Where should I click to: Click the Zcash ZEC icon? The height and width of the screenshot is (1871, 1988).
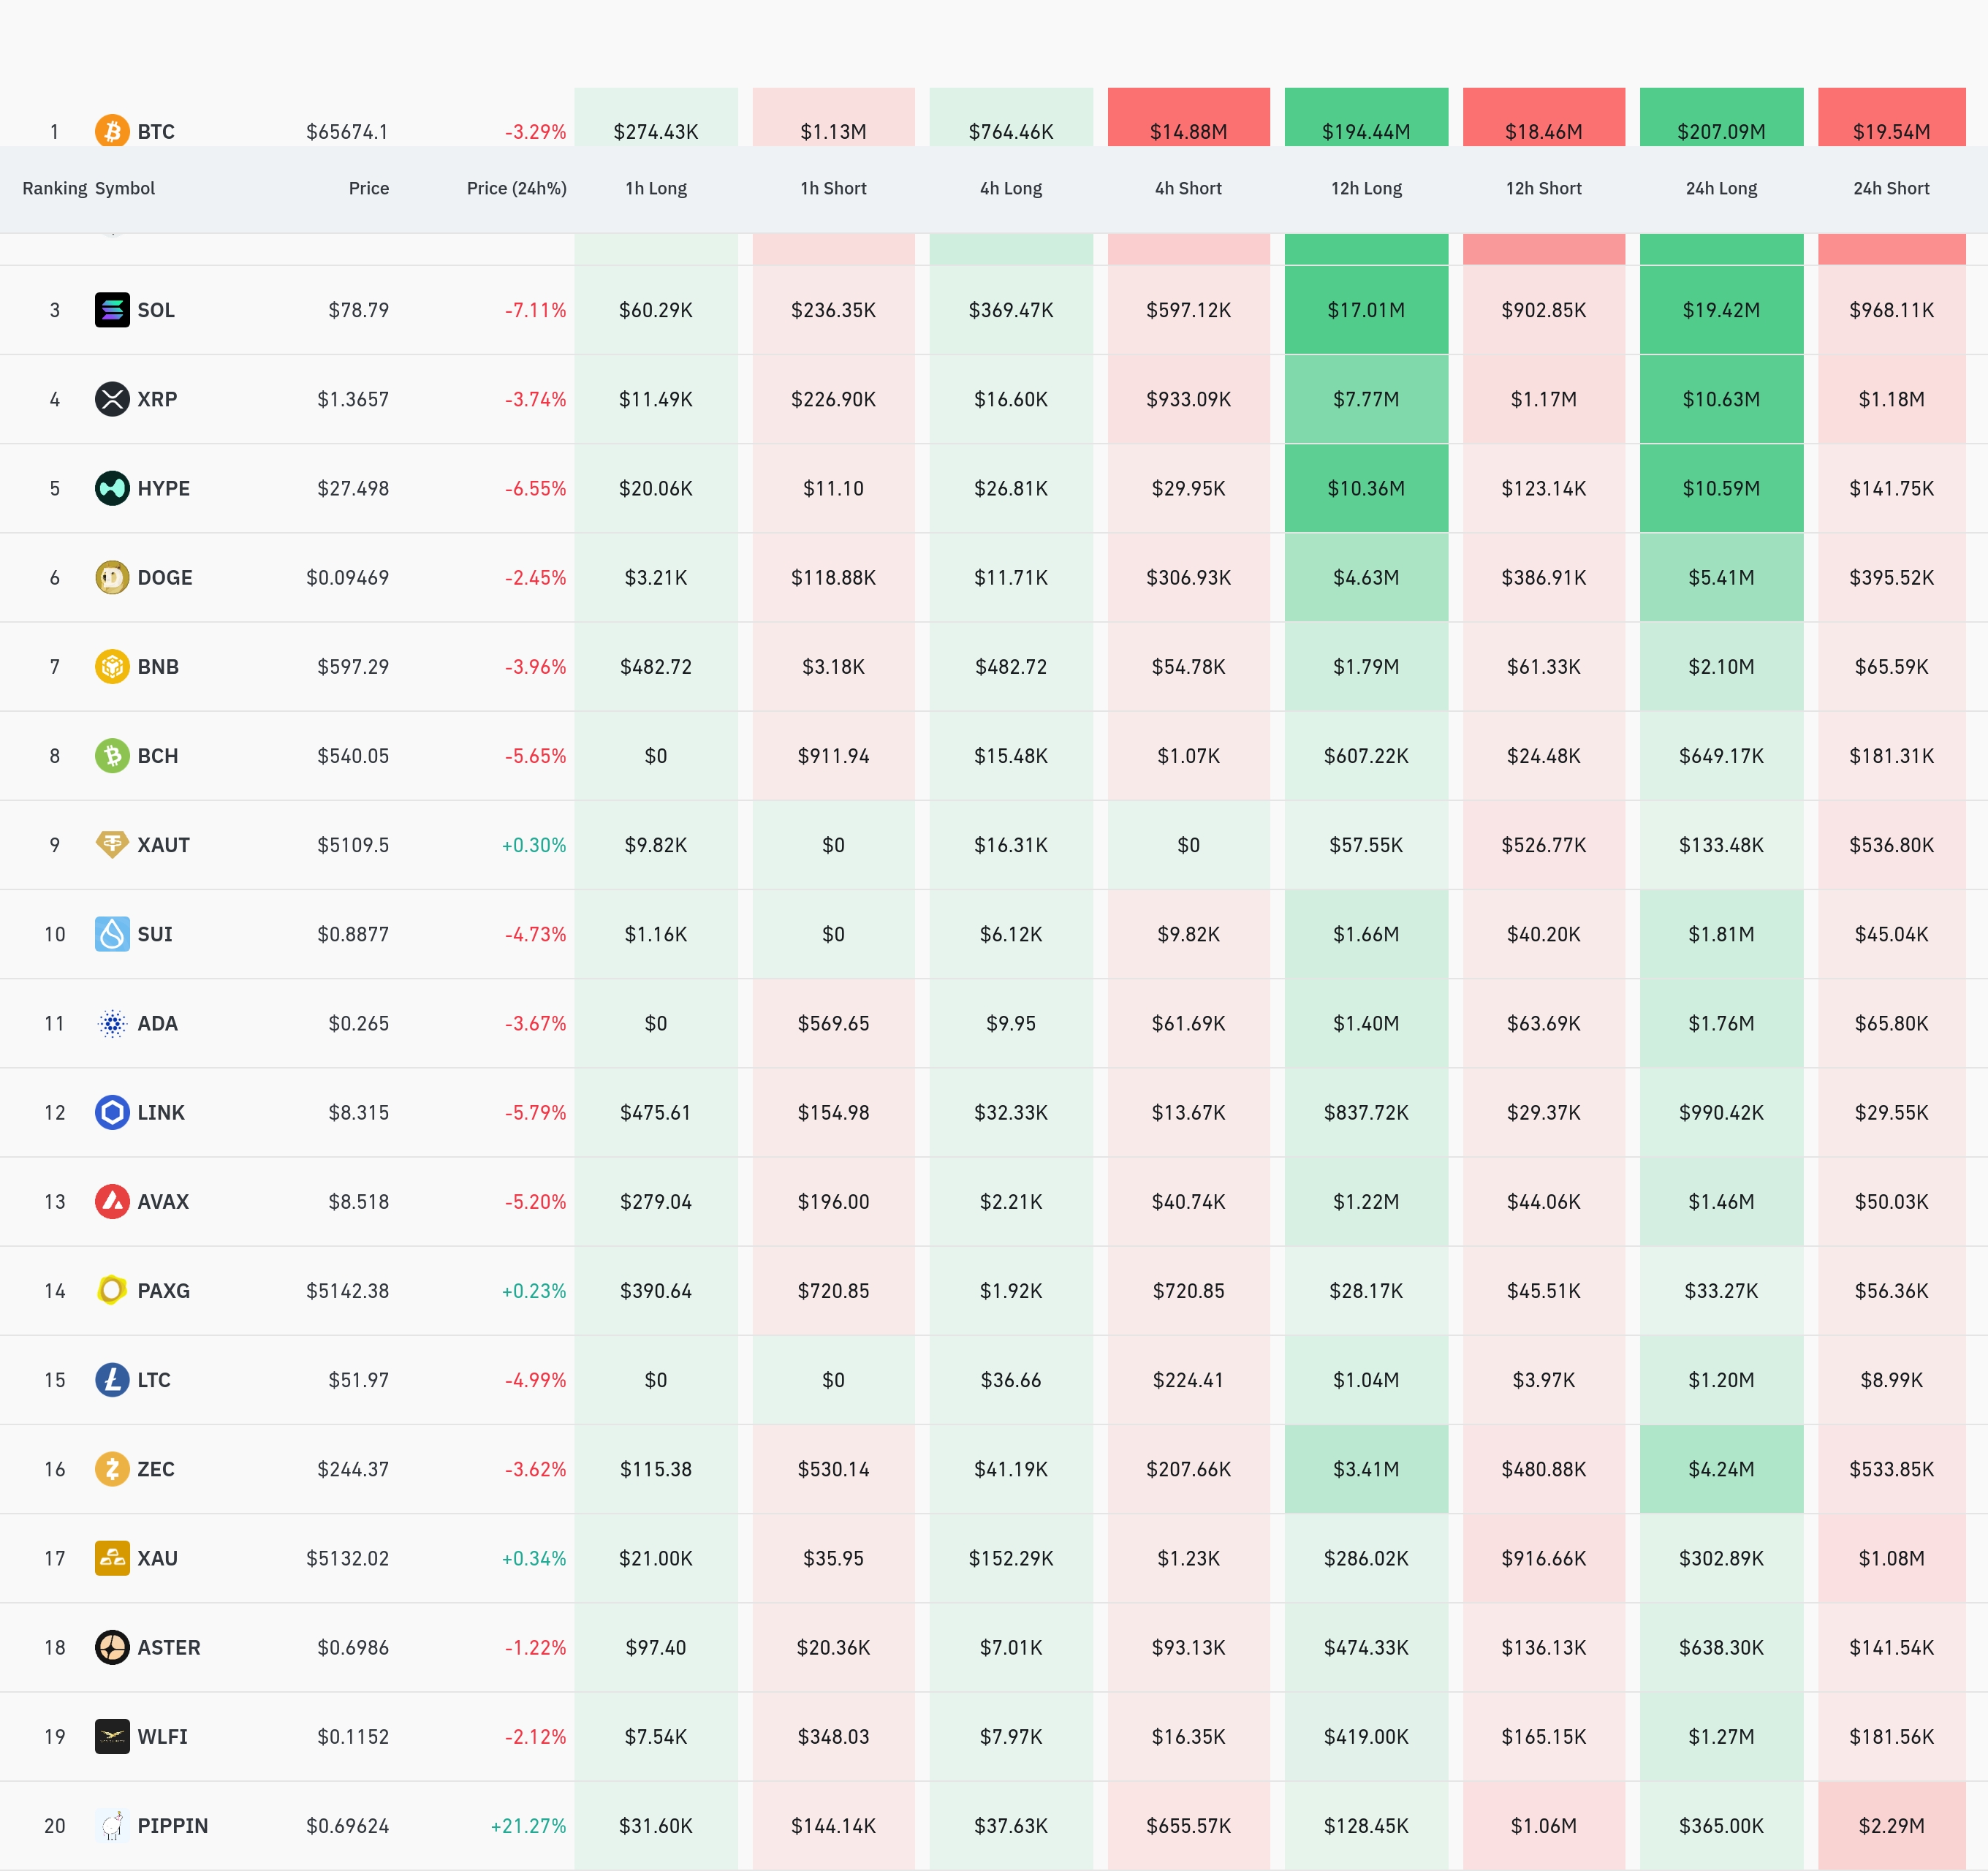(x=112, y=1469)
